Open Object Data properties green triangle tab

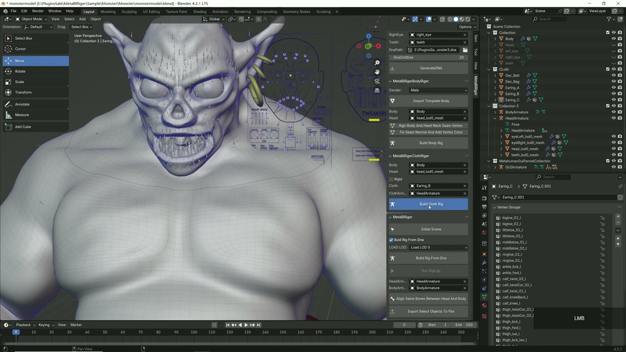(x=484, y=297)
